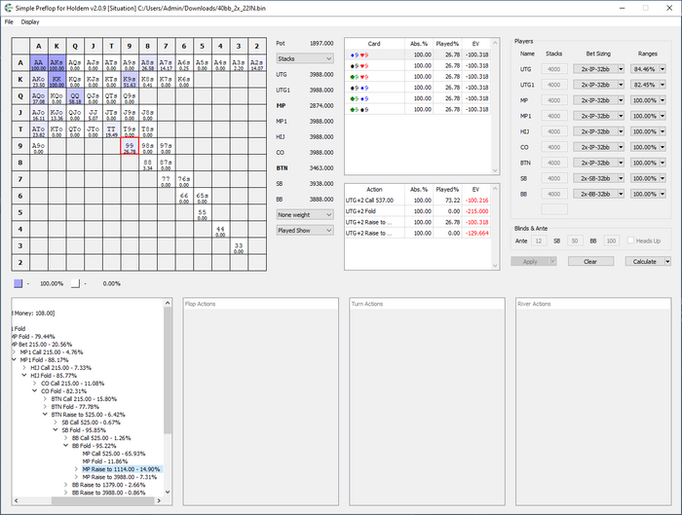
Task: Select the AA hand cell
Action: (39, 63)
